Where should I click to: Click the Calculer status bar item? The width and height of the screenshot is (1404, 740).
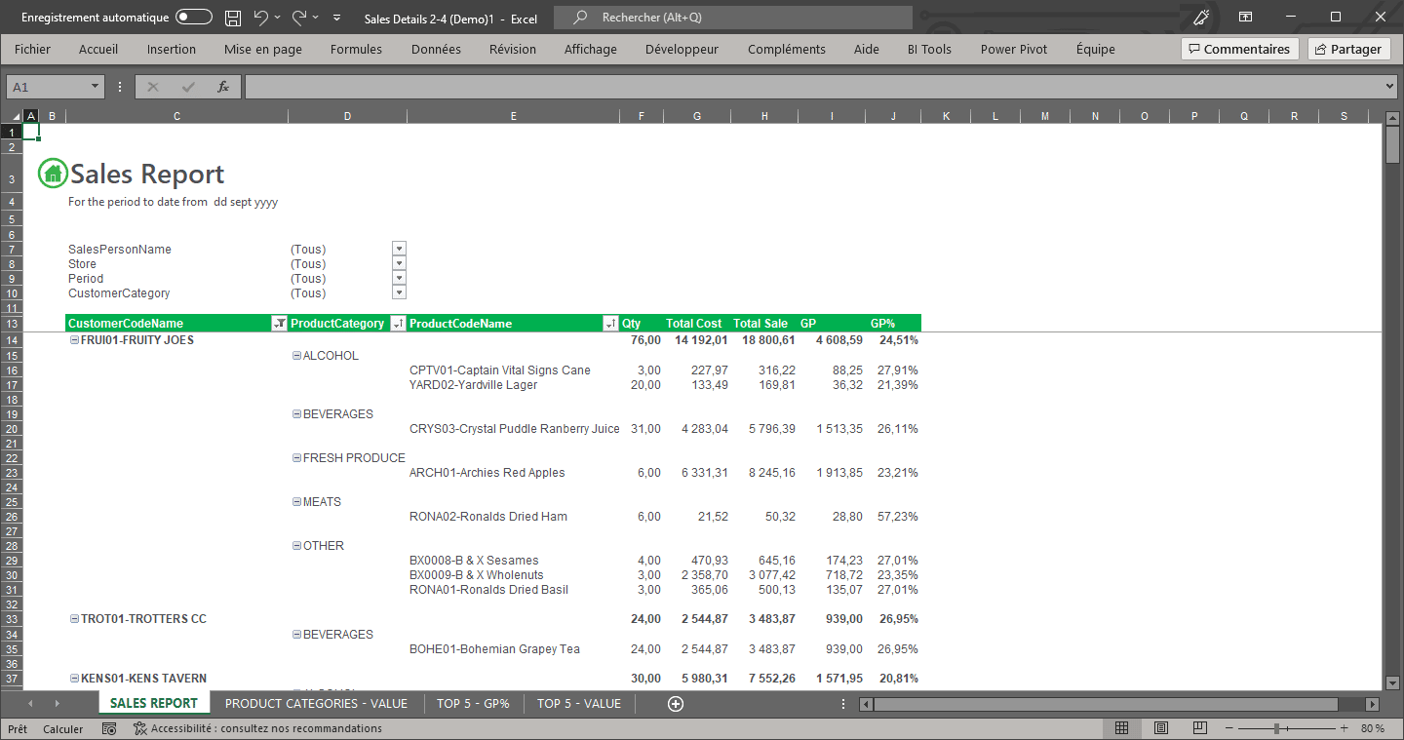tap(62, 728)
